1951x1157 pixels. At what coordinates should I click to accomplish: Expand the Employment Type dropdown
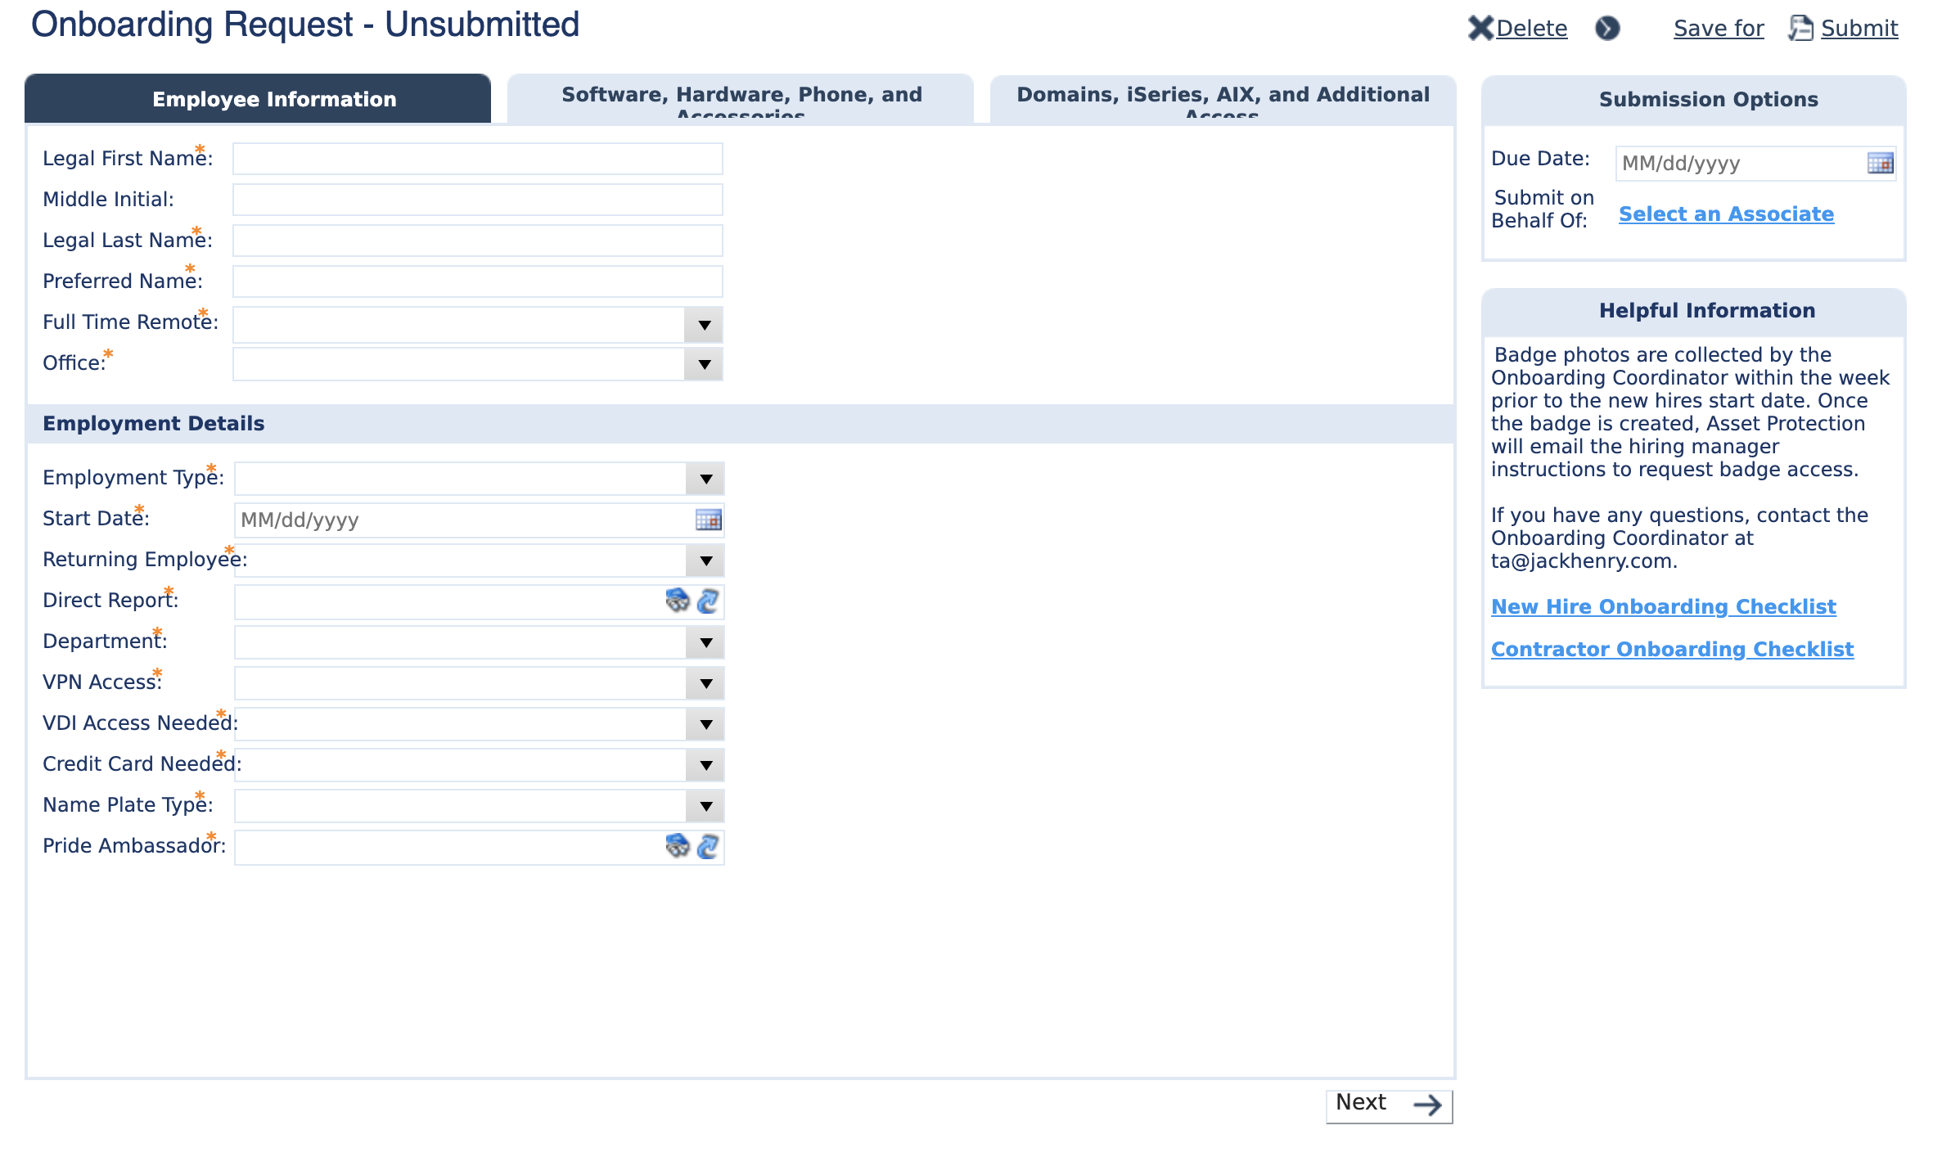[705, 479]
